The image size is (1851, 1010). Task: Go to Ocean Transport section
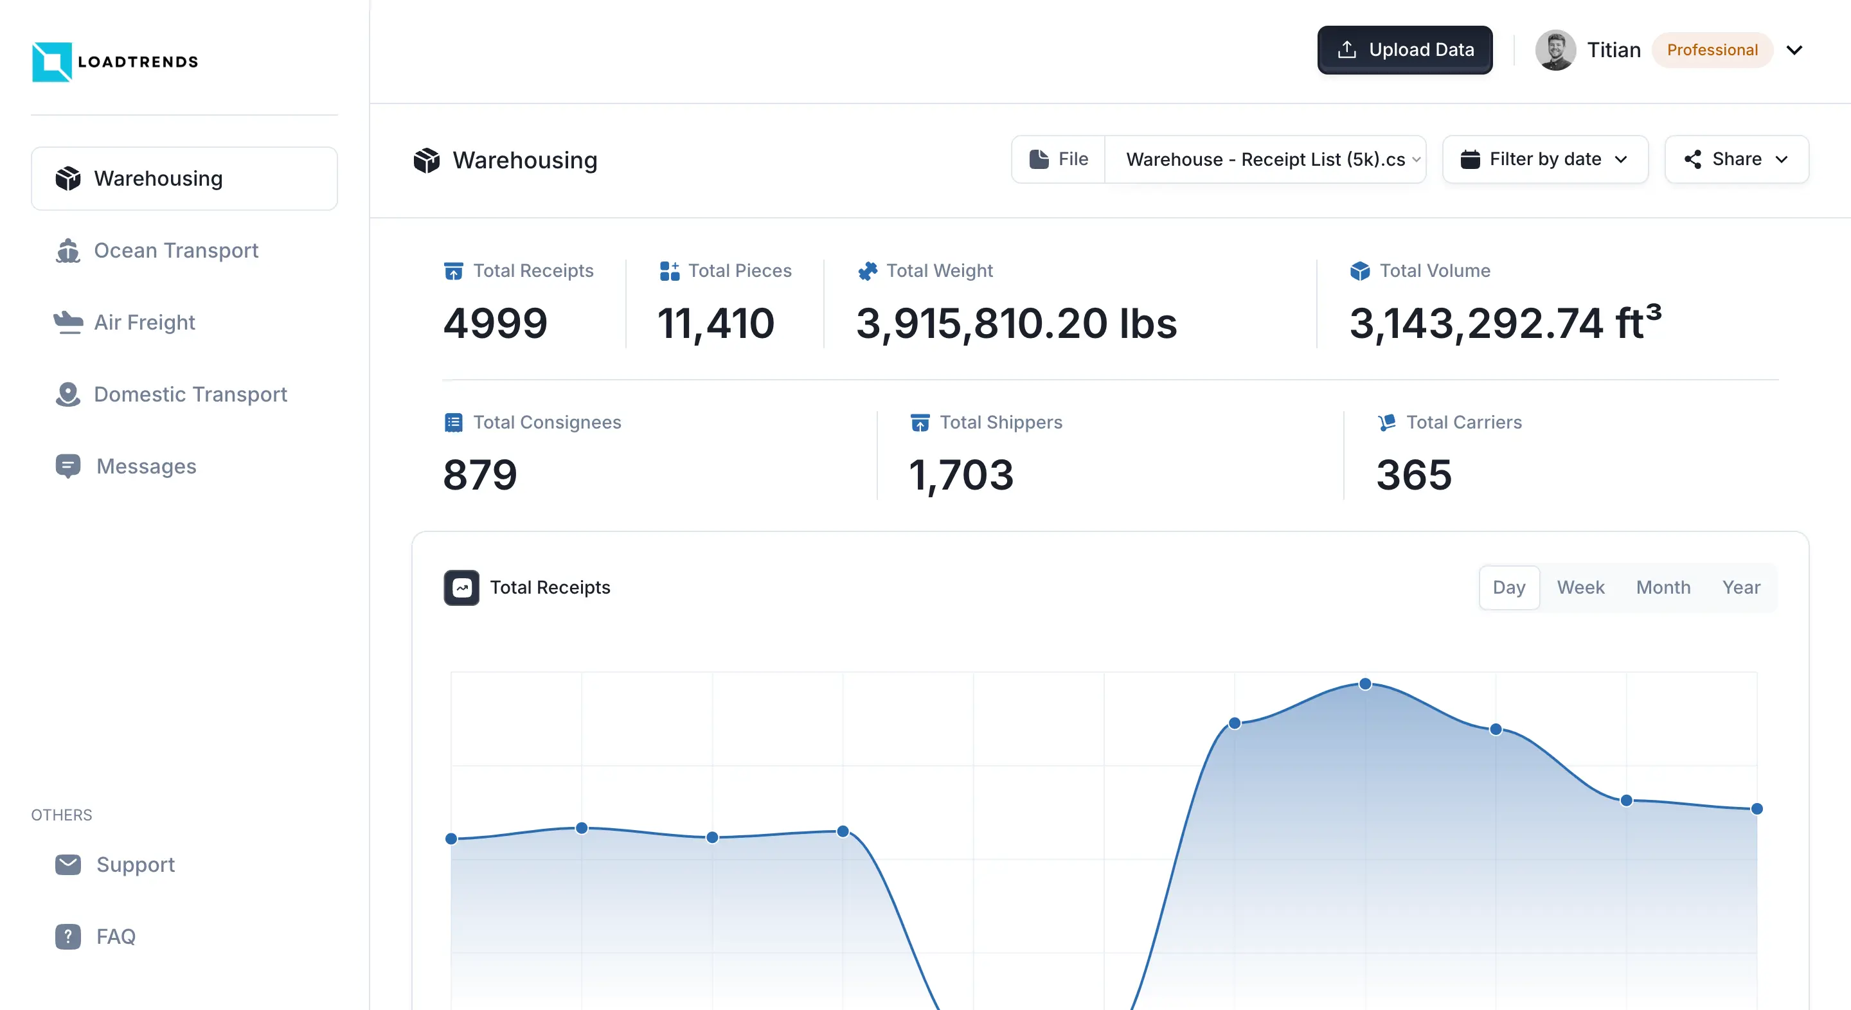tap(184, 251)
